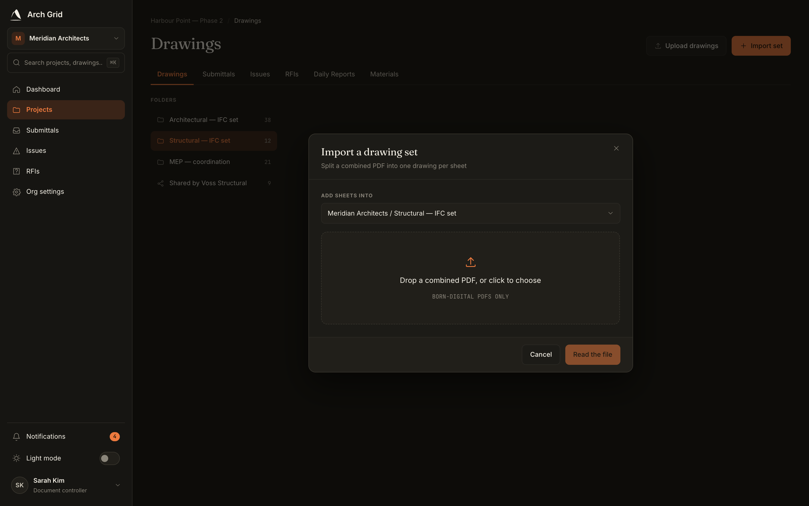Click the upload icon in the drop zone
This screenshot has height=506, width=809.
pyautogui.click(x=470, y=262)
